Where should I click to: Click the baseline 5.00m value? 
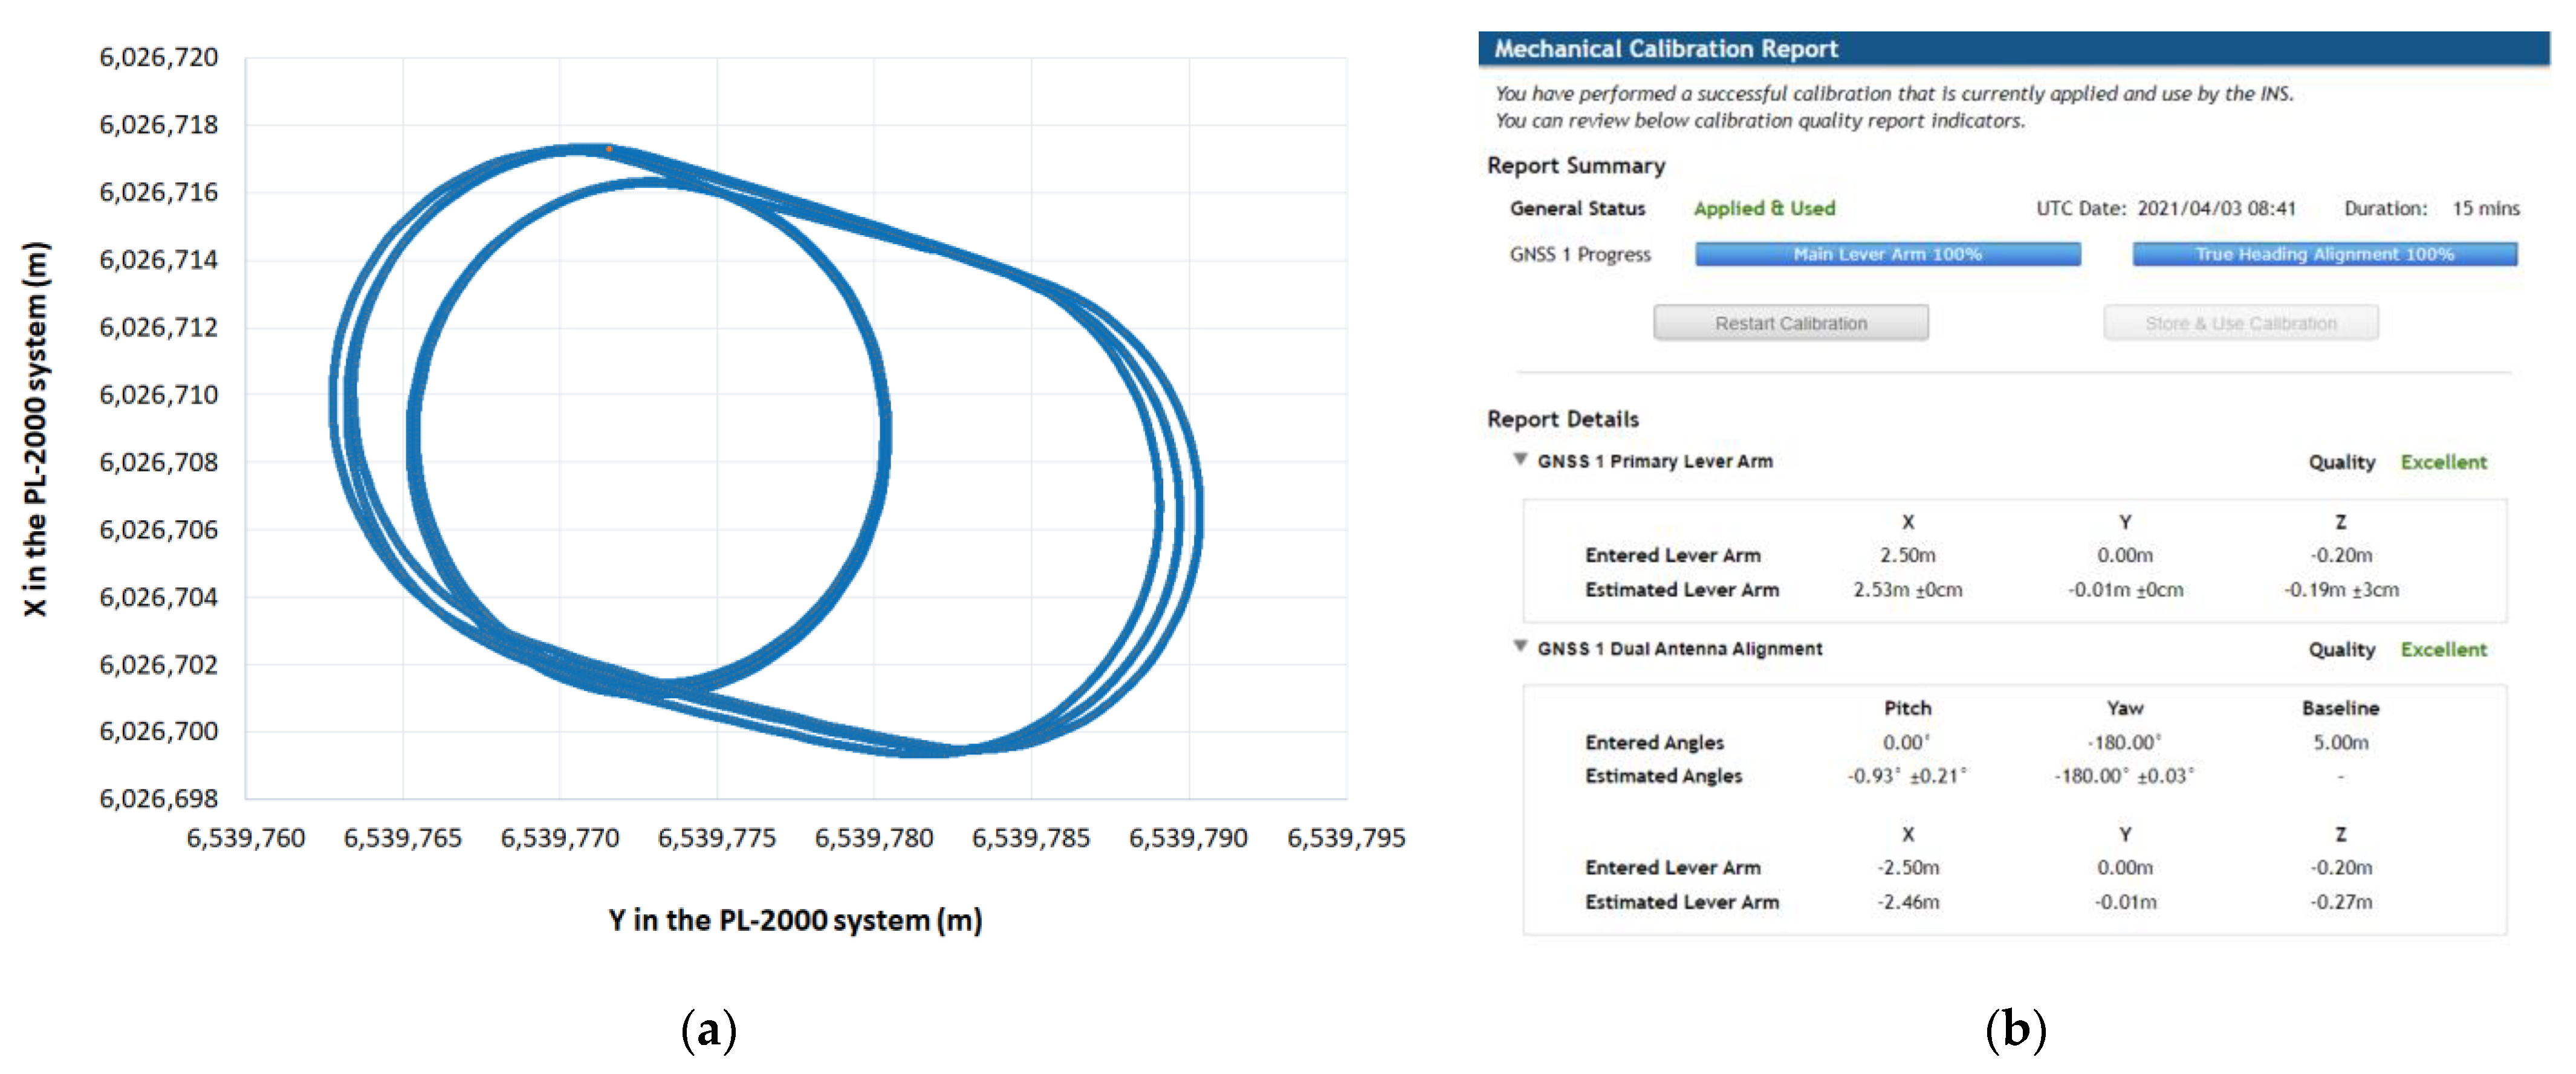click(x=2340, y=742)
